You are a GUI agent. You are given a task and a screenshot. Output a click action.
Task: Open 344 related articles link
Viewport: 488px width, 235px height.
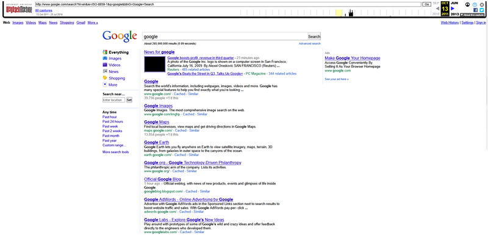point(282,74)
